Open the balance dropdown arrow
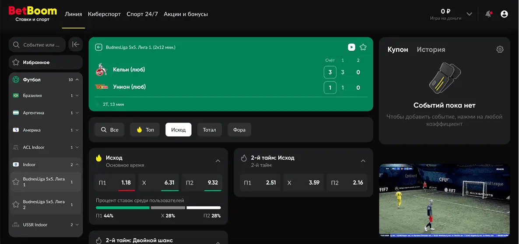The width and height of the screenshot is (519, 244). point(470,14)
